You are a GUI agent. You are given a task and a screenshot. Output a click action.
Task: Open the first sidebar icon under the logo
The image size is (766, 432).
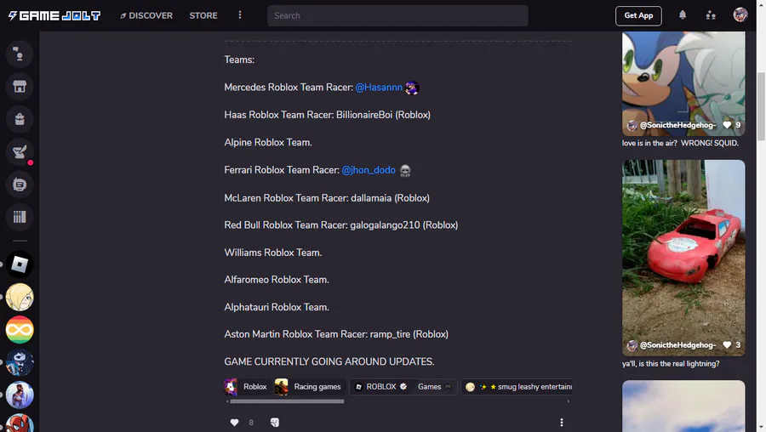click(x=20, y=54)
